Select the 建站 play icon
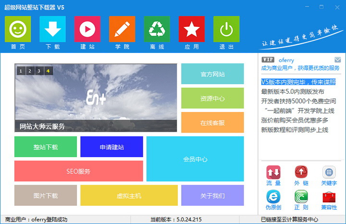The width and height of the screenshot is (346, 224). pos(87,29)
